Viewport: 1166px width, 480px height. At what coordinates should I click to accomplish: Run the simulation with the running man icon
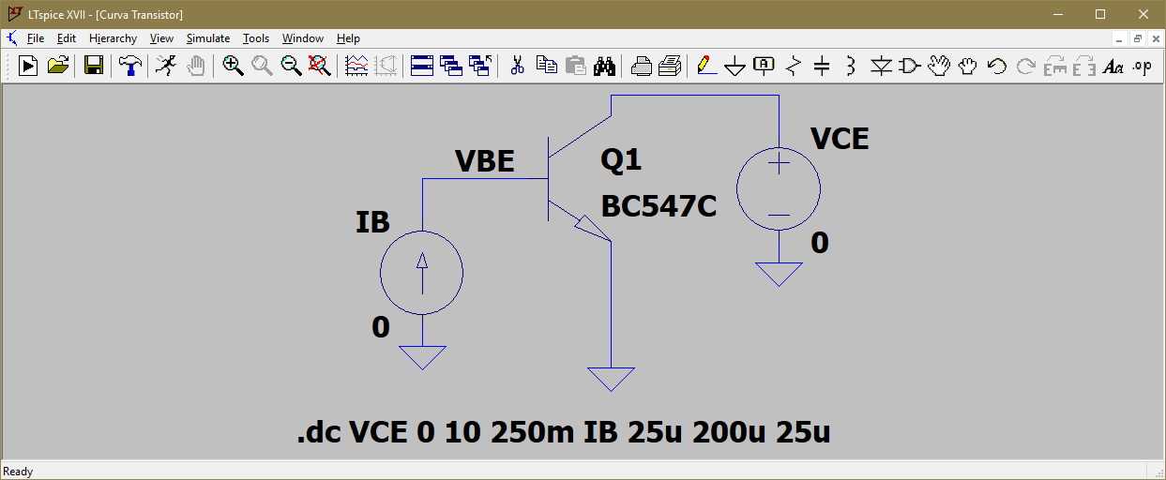[165, 66]
